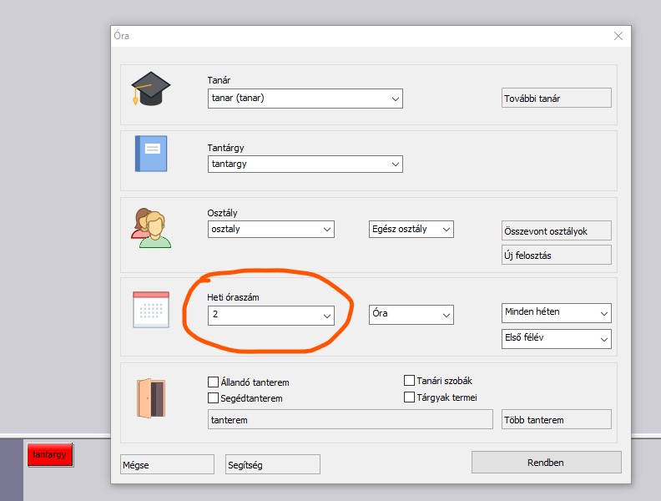Open the Tantárgy dropdown

click(305, 164)
